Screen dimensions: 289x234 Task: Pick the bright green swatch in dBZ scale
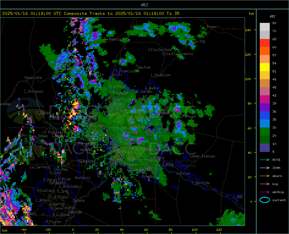coord(265,132)
